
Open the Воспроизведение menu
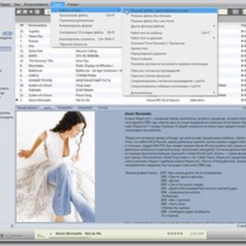coord(36,4)
